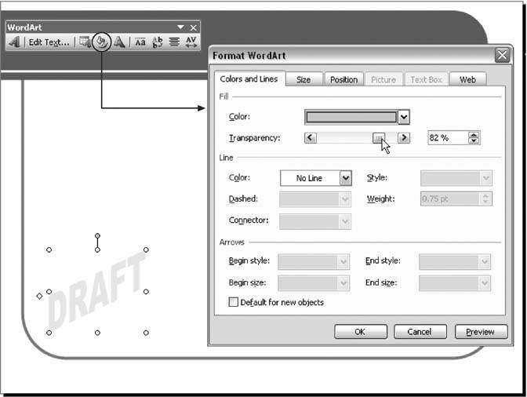
Task: Open the Line Color dropdown
Action: click(x=346, y=178)
